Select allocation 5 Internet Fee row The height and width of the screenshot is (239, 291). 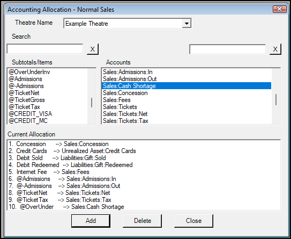49,172
